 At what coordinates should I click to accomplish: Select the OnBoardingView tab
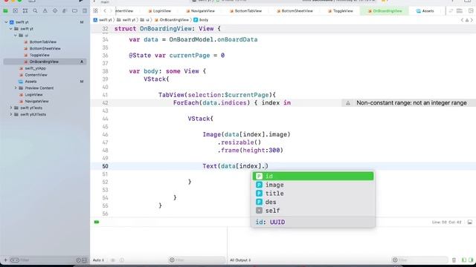(385, 11)
